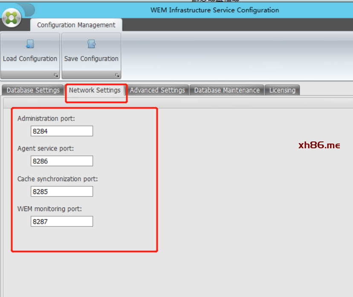Click the Cache synchronization port field
The height and width of the screenshot is (297, 353).
point(62,191)
